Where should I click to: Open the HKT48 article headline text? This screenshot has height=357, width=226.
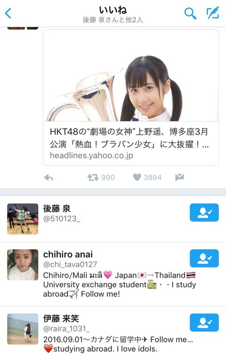(x=129, y=138)
